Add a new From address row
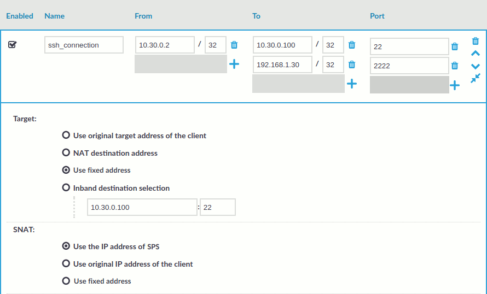The height and width of the screenshot is (294, 487). [x=234, y=64]
